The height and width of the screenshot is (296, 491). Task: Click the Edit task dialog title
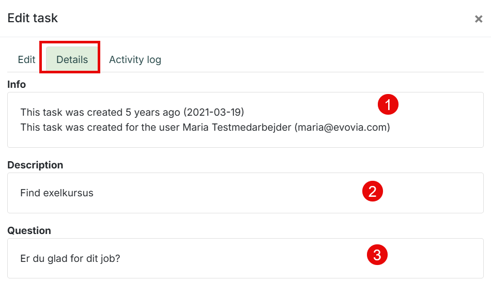[x=33, y=18]
